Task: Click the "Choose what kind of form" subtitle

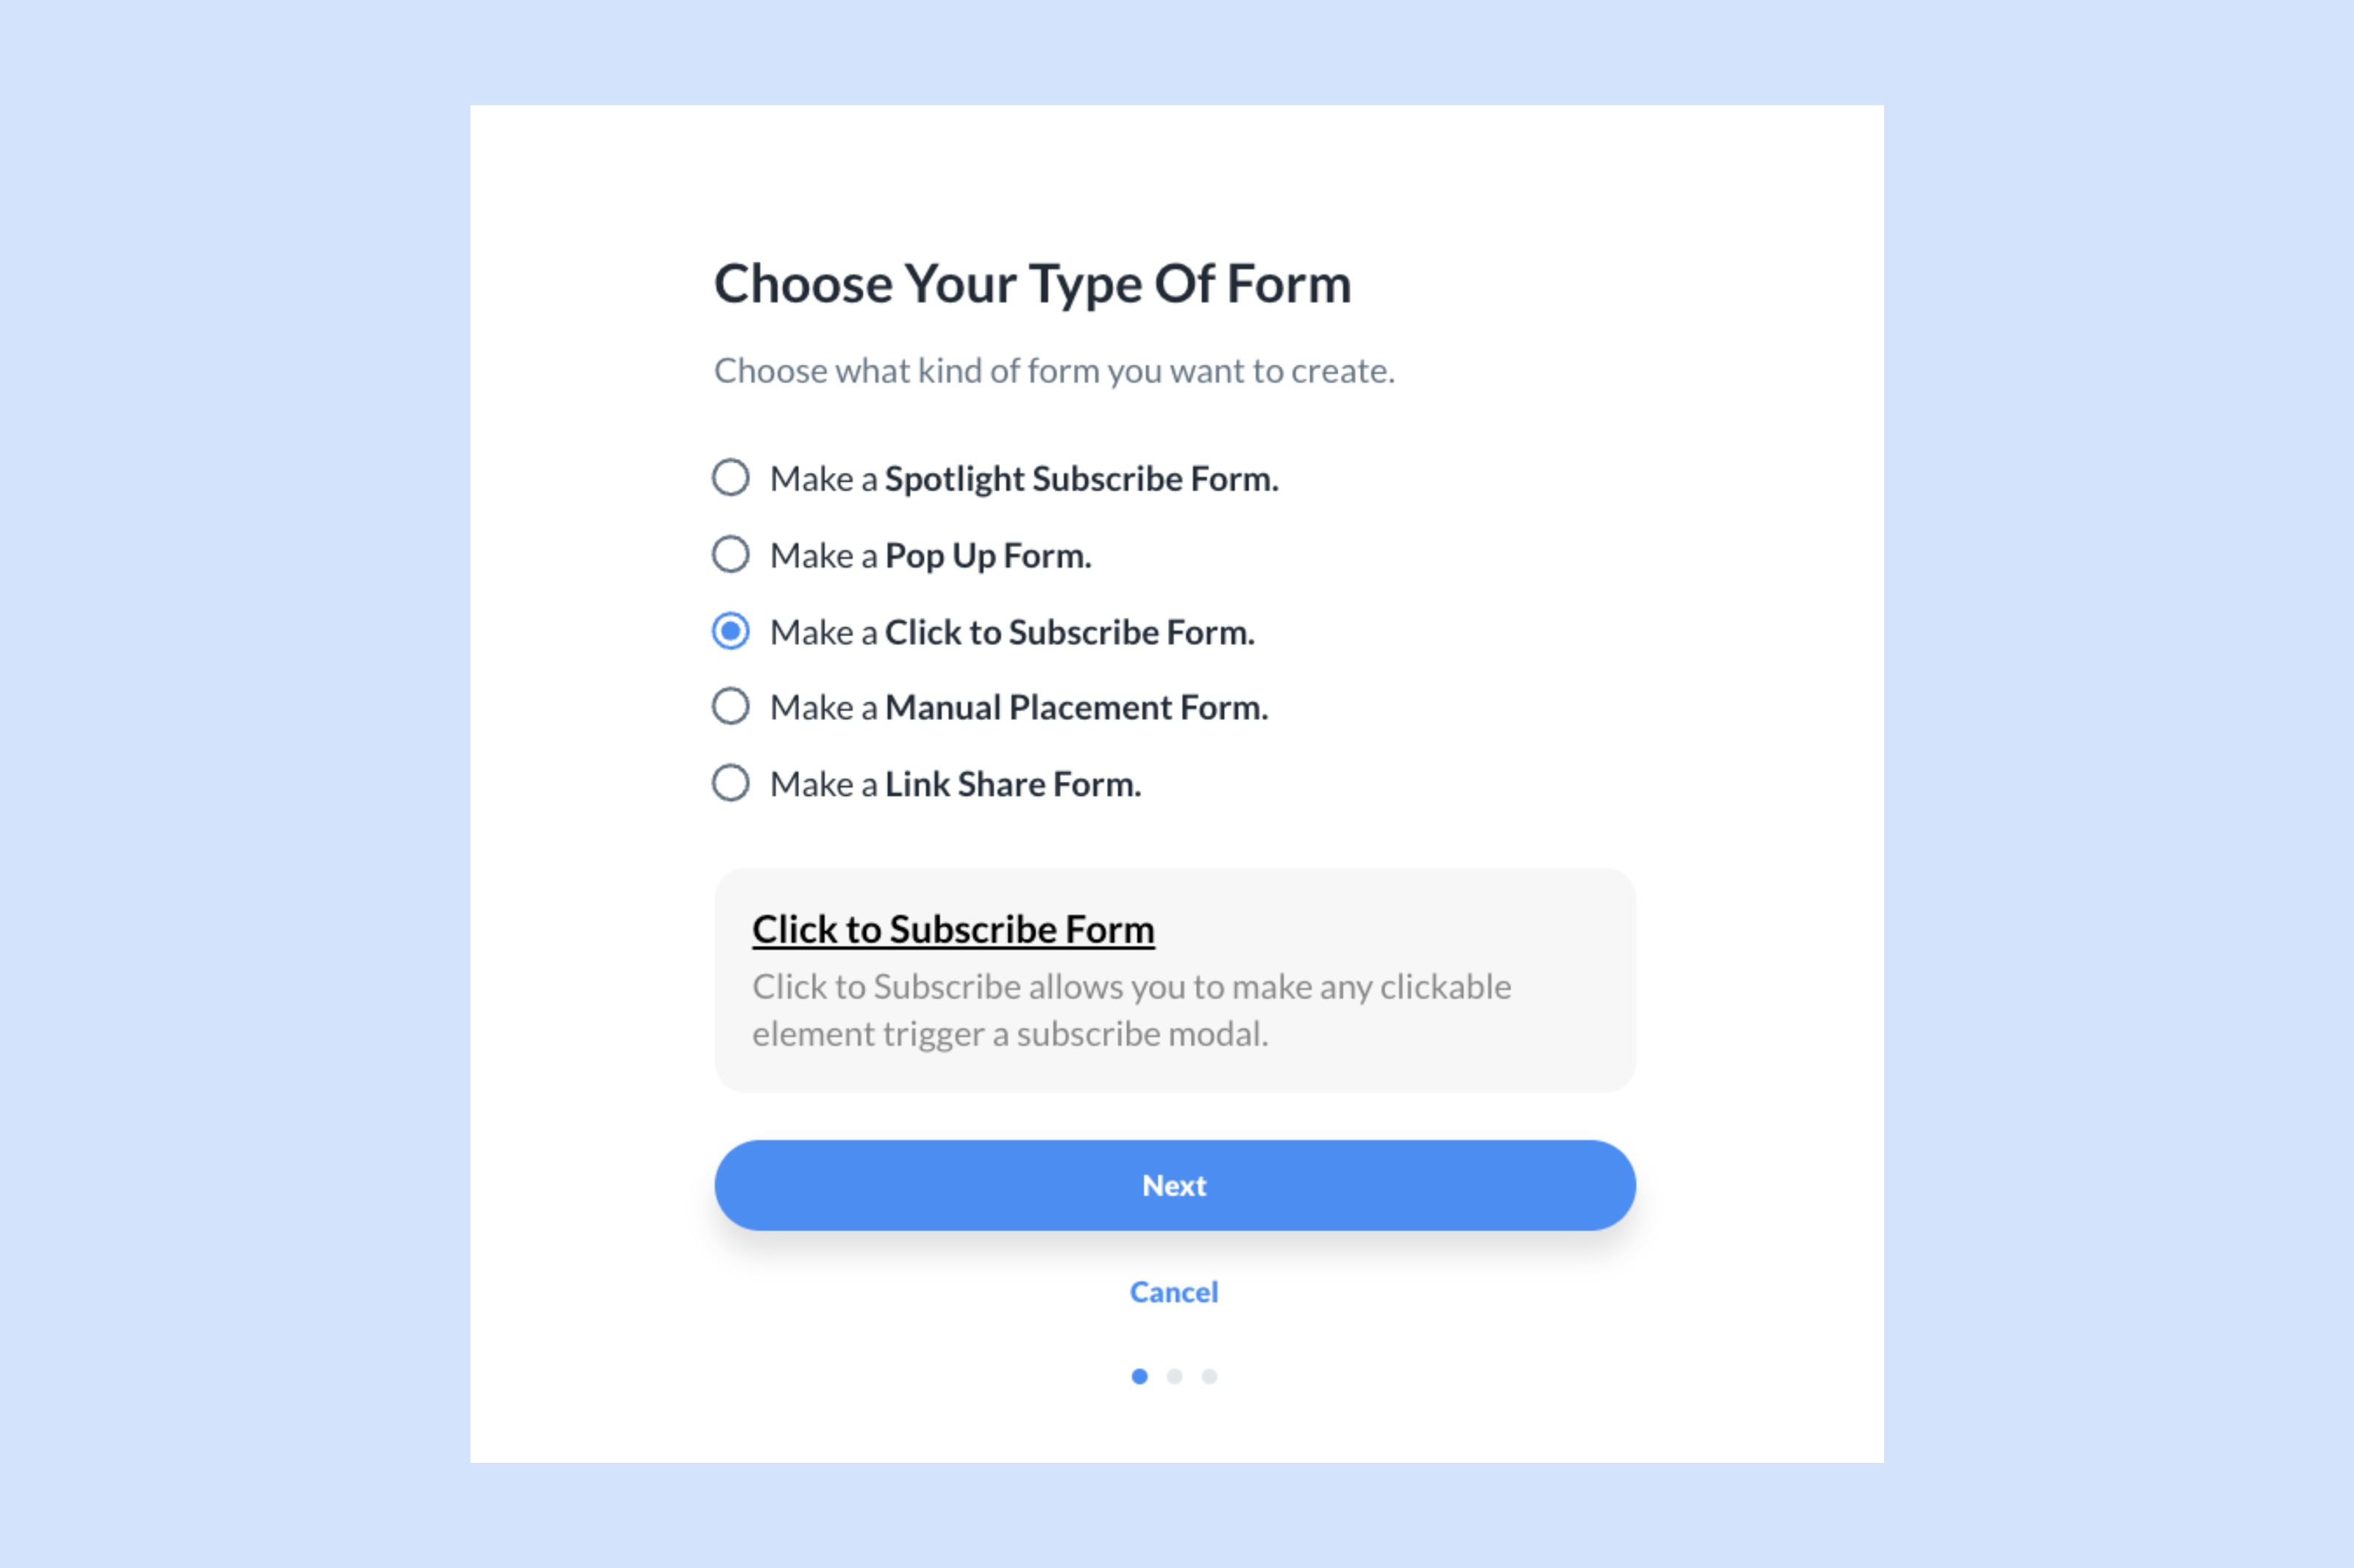Action: [x=1054, y=371]
